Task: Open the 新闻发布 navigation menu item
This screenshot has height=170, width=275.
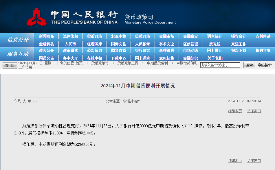Action: (46, 36)
